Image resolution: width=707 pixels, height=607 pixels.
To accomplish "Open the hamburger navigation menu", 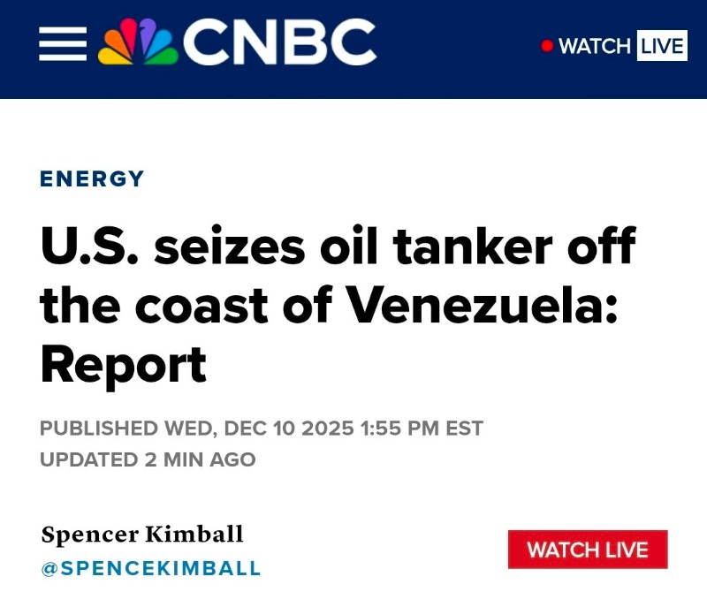I will (x=63, y=42).
